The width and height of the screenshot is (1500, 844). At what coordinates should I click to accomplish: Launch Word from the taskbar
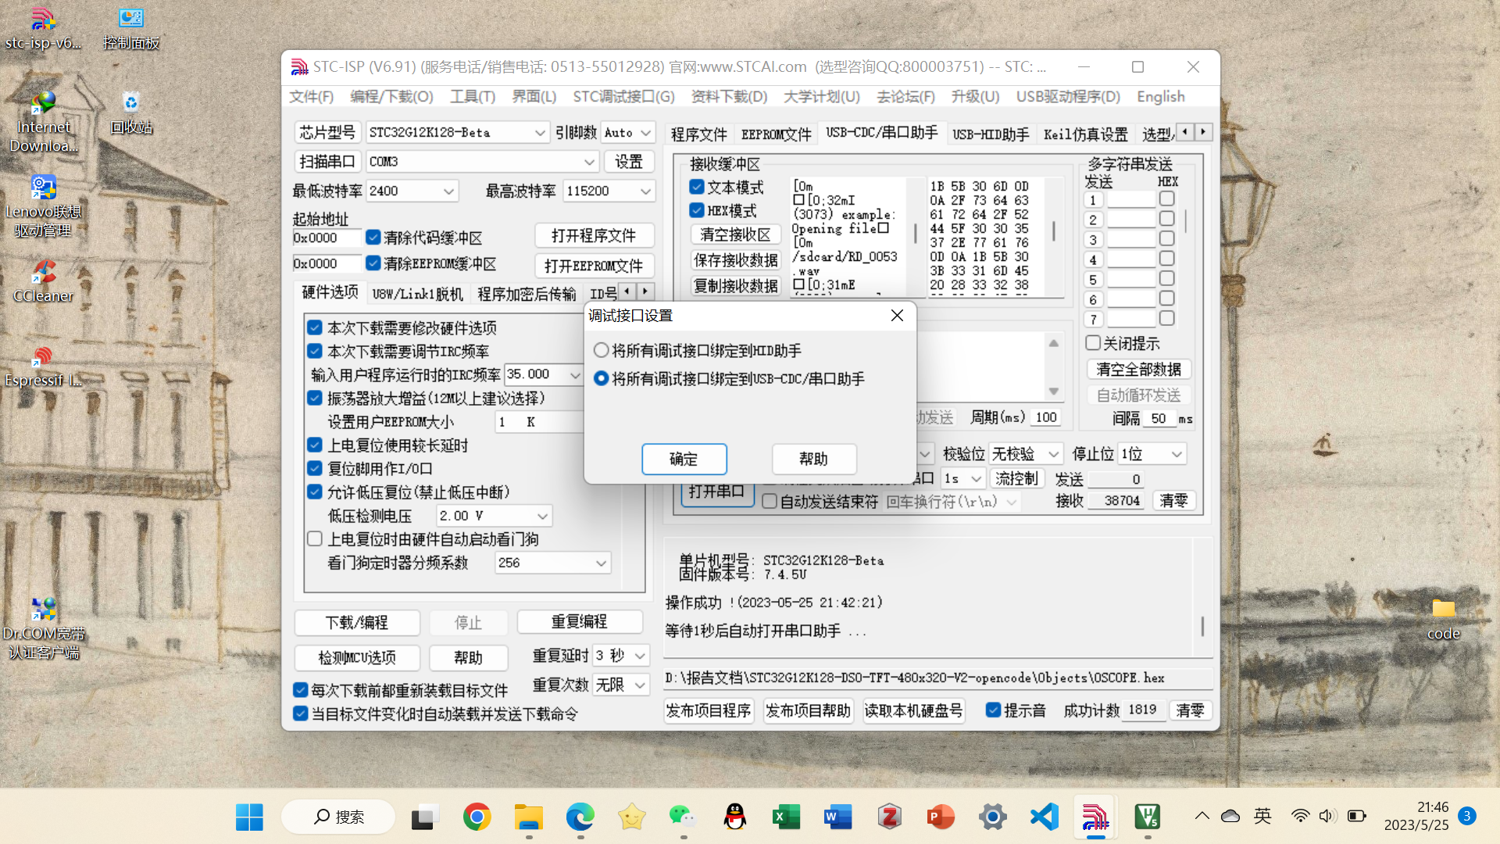[x=837, y=817]
